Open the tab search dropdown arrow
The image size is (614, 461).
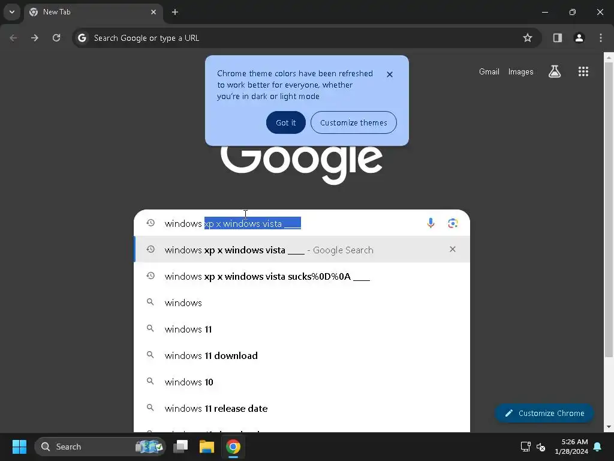[x=12, y=12]
